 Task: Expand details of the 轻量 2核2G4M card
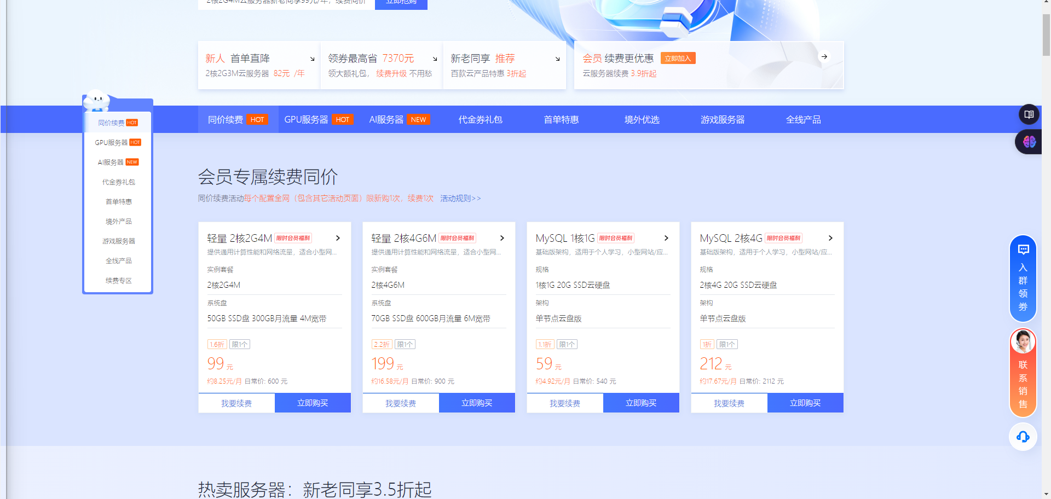point(337,238)
